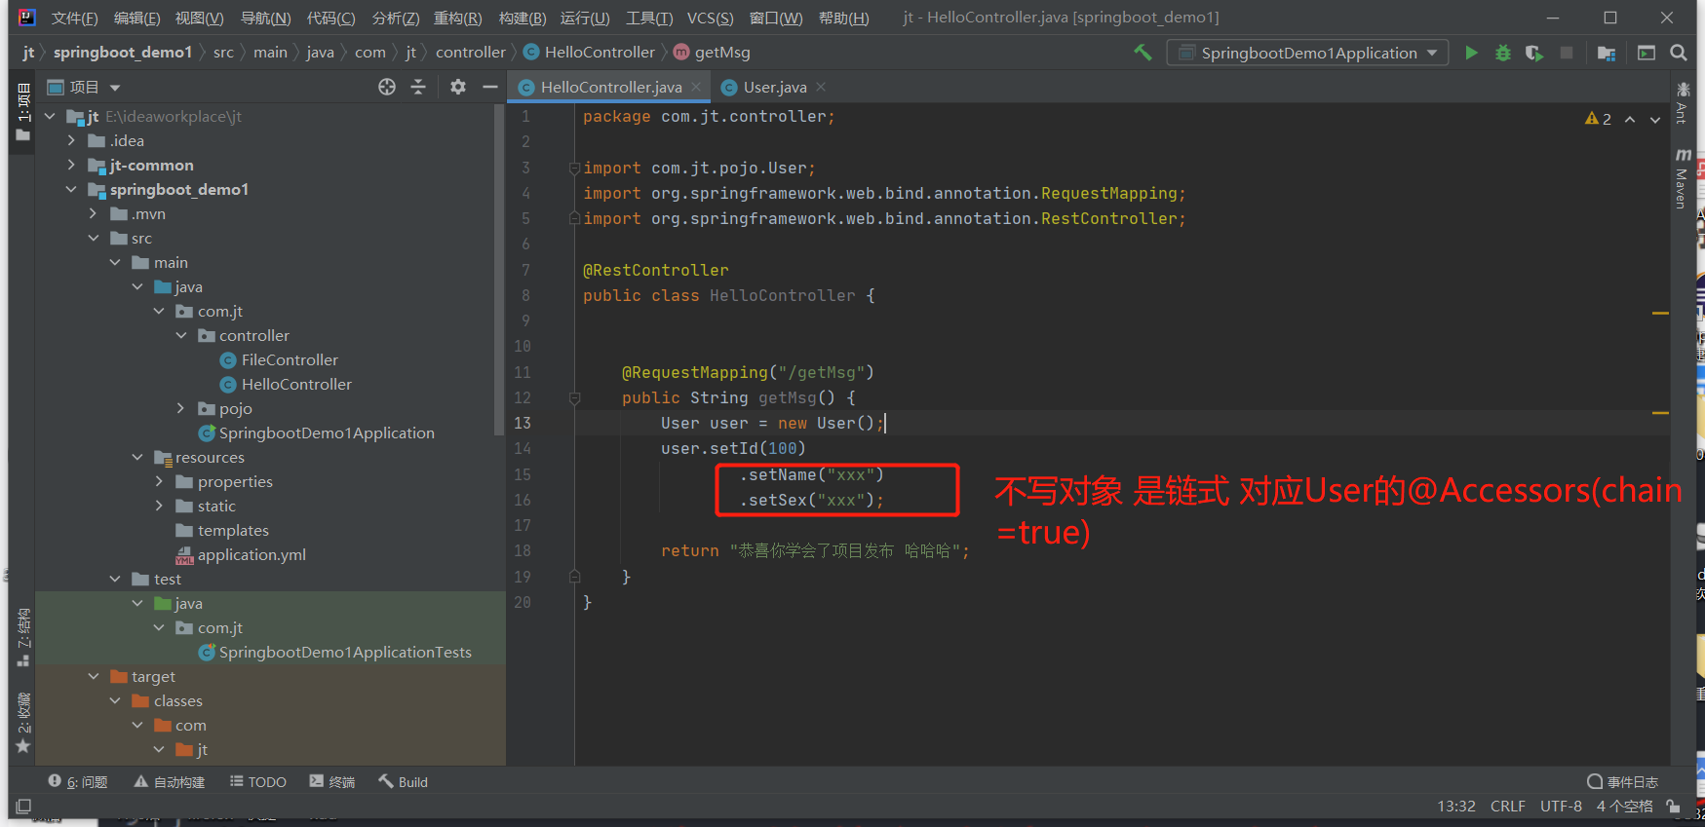Open SpringbootDemo1ApplicationTests in the tree
The height and width of the screenshot is (827, 1705).
[334, 653]
